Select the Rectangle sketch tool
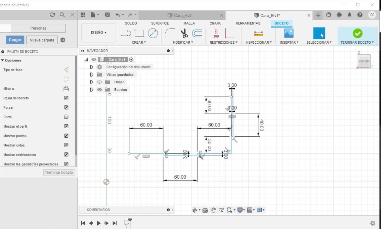Viewport: 381px width, 229px height. [x=139, y=33]
